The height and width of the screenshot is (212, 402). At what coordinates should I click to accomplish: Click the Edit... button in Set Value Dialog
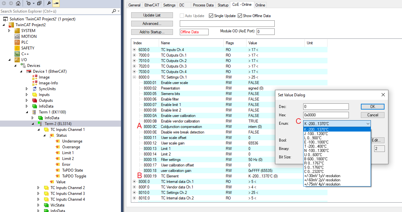(377, 140)
